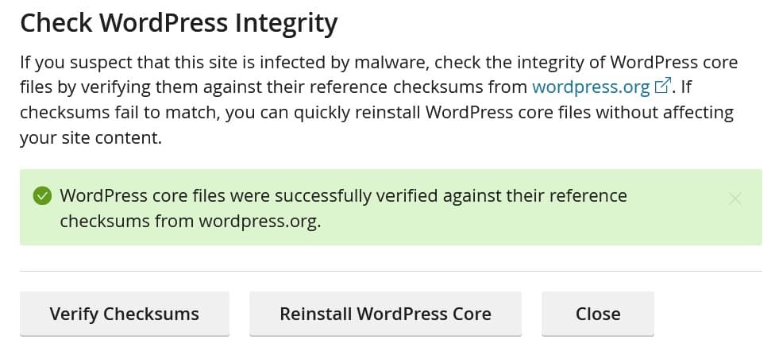
Task: Click the Verify Checksums button
Action: tap(124, 314)
